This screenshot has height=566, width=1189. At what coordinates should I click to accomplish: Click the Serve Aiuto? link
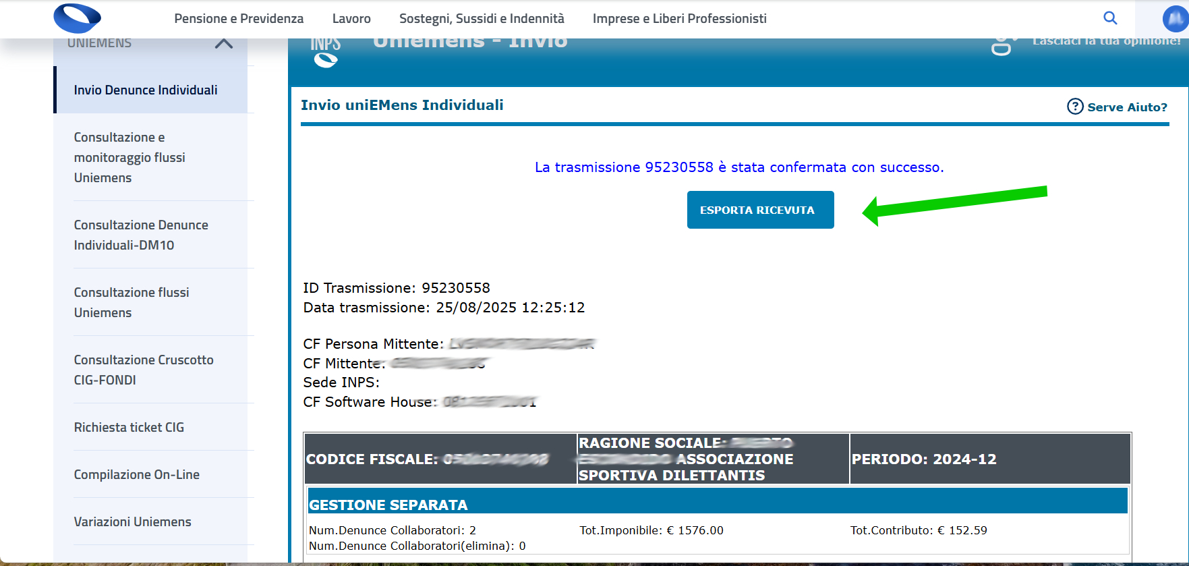tap(1126, 107)
